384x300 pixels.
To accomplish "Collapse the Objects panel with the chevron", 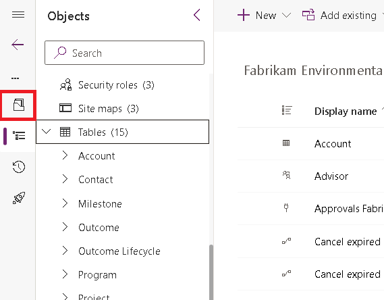I will pos(197,15).
